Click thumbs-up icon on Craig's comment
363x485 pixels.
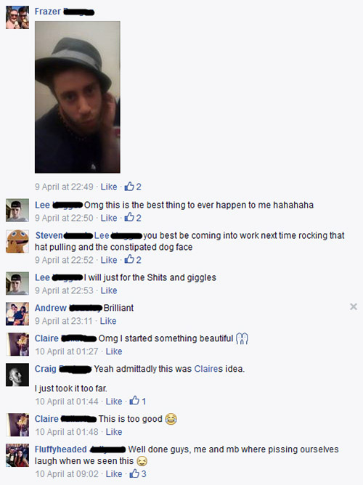pos(134,401)
